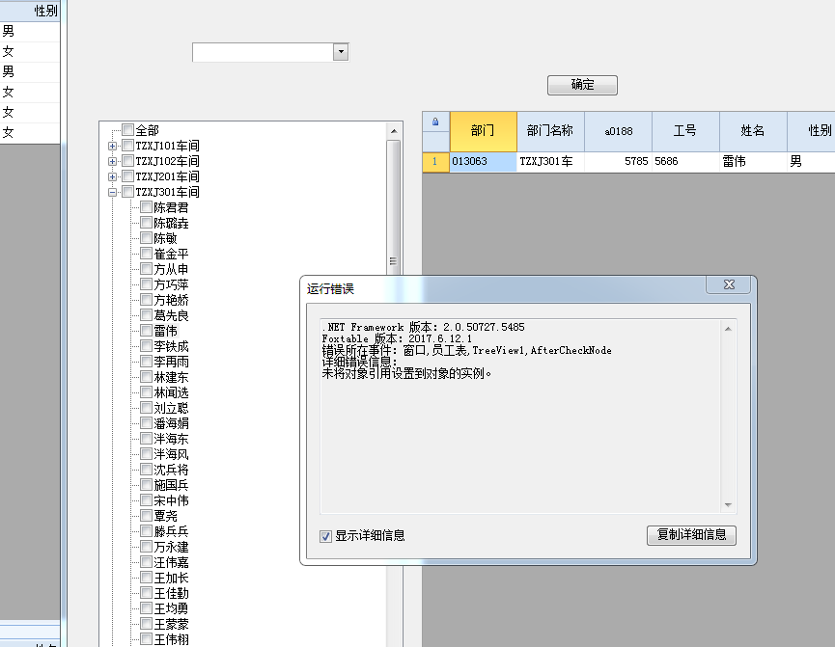
Task: Tick the checkbox next to 雷伟
Action: point(146,331)
